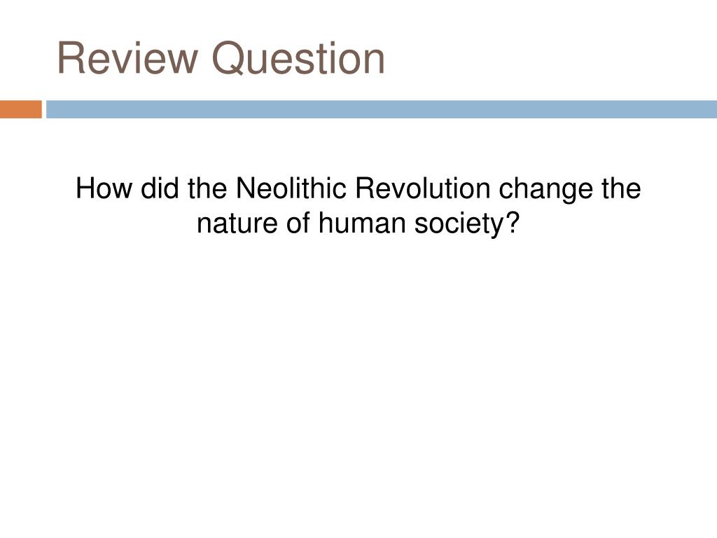This screenshot has height=538, width=717.
Task: Click the letter "R" starting "Review"
Action: tap(71, 59)
